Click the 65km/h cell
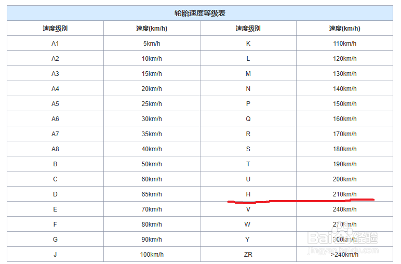 152,194
